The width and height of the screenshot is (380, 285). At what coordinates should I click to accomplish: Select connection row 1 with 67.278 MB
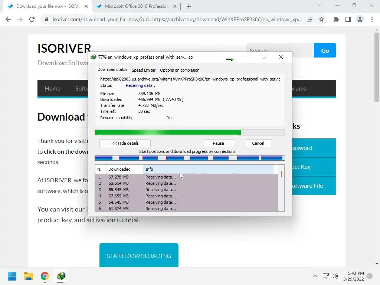186,177
